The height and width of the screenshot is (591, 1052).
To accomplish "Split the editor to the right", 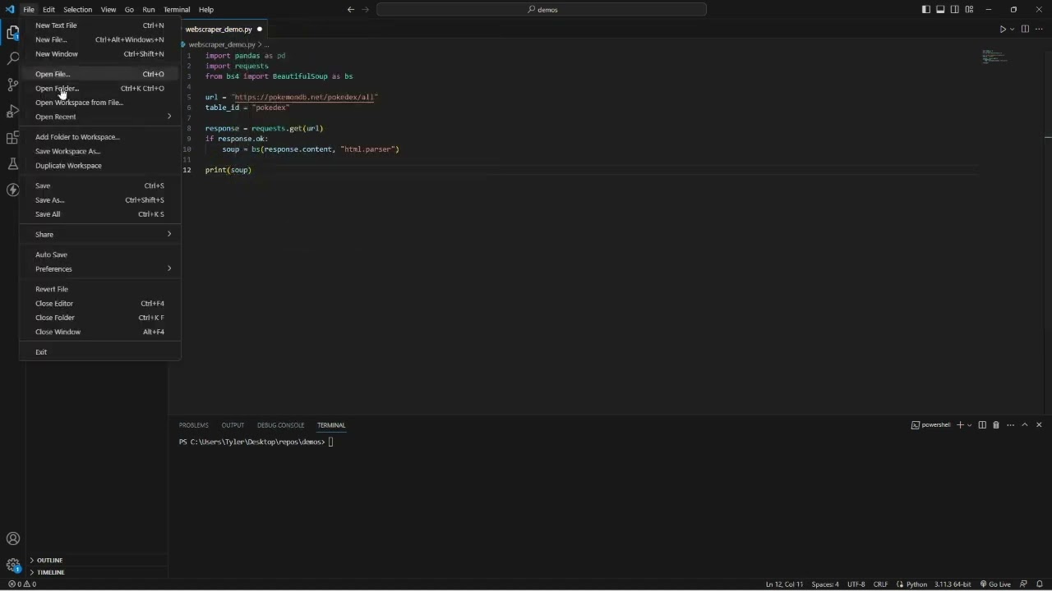I will point(1025,30).
